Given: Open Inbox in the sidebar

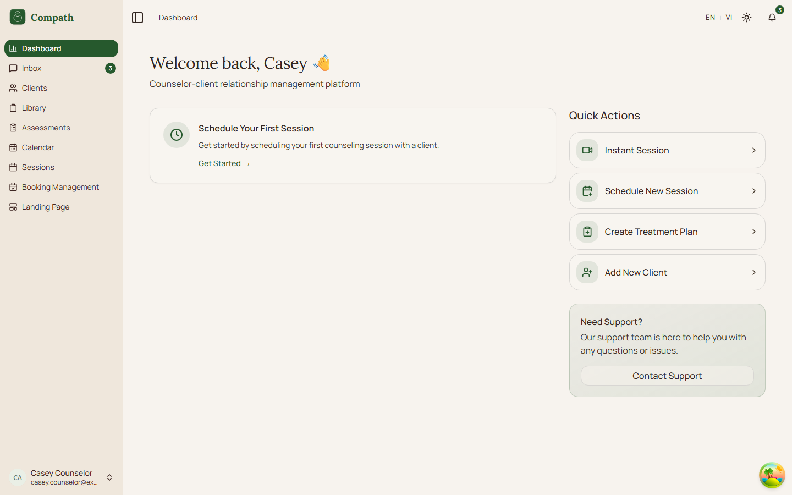Looking at the screenshot, I should [32, 68].
